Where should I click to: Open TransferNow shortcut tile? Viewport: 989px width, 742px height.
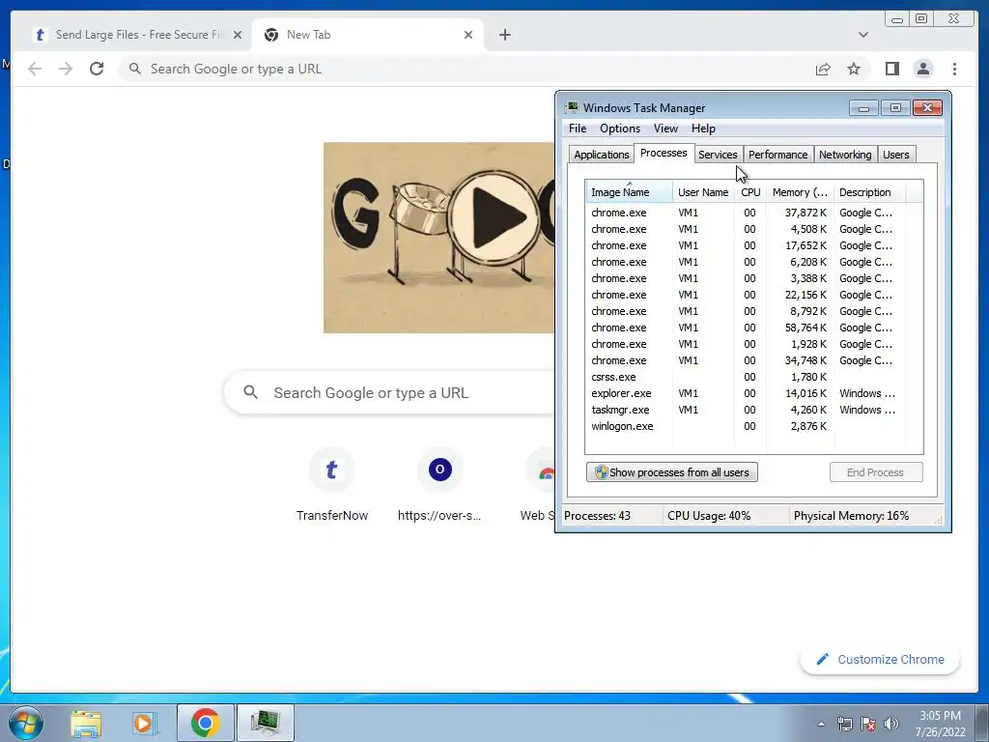(x=332, y=486)
